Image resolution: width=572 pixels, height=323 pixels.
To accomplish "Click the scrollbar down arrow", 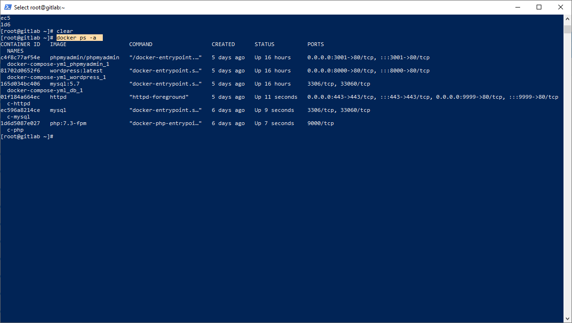I will [567, 318].
